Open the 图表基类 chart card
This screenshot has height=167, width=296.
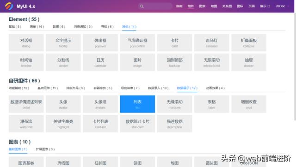coord(26,162)
